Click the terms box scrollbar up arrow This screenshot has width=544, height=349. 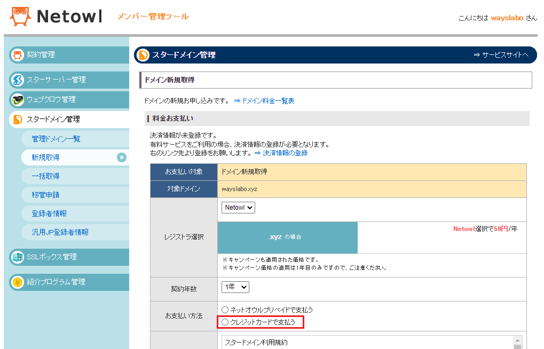click(x=517, y=340)
